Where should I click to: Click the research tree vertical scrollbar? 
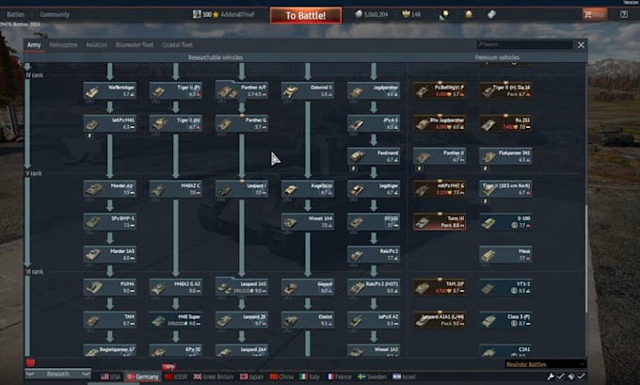coord(586,258)
